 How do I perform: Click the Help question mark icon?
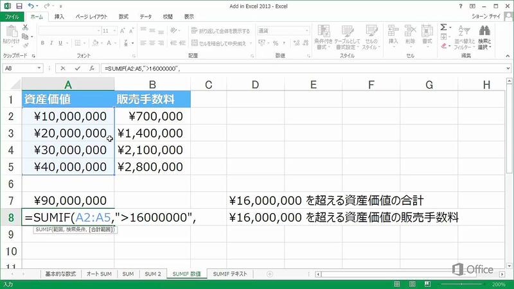461,6
